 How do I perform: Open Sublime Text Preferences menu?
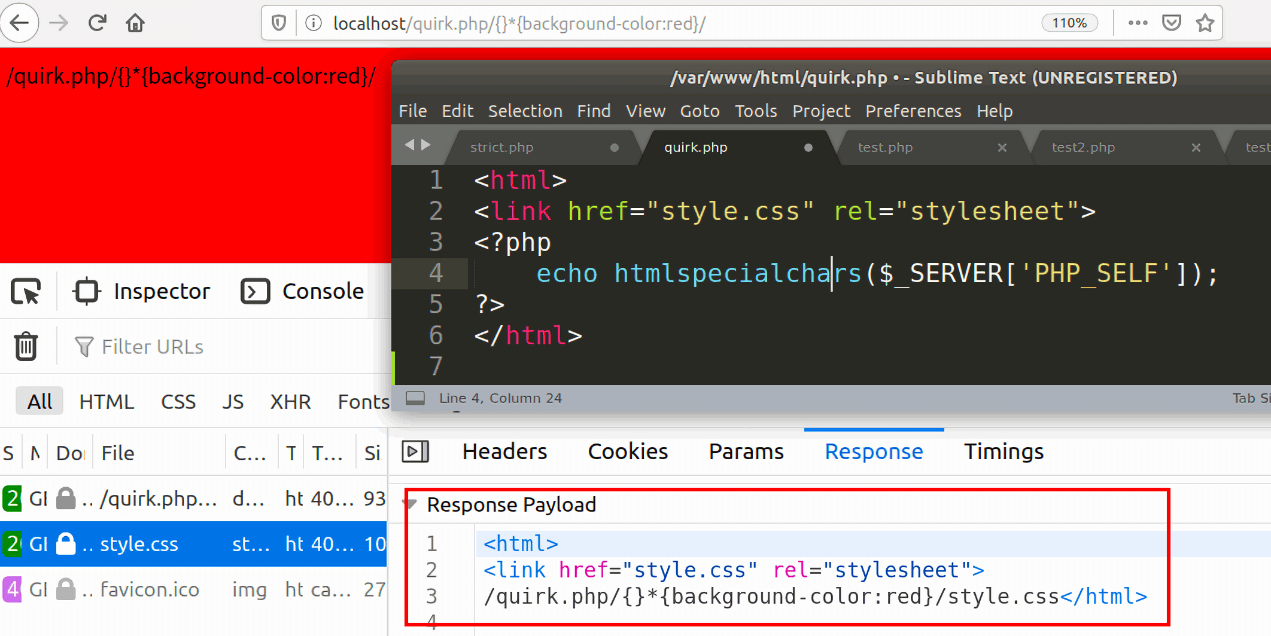(913, 111)
